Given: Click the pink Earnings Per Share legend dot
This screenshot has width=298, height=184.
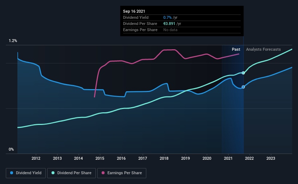Looking at the screenshot, I should tap(103, 173).
